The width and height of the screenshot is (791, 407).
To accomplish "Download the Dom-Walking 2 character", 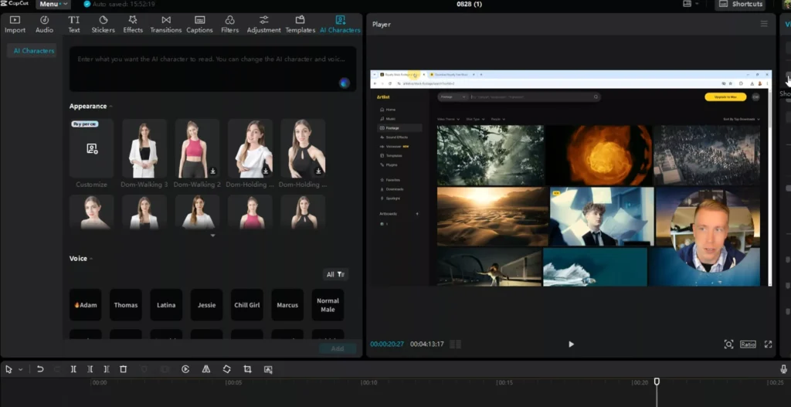I will (x=213, y=171).
